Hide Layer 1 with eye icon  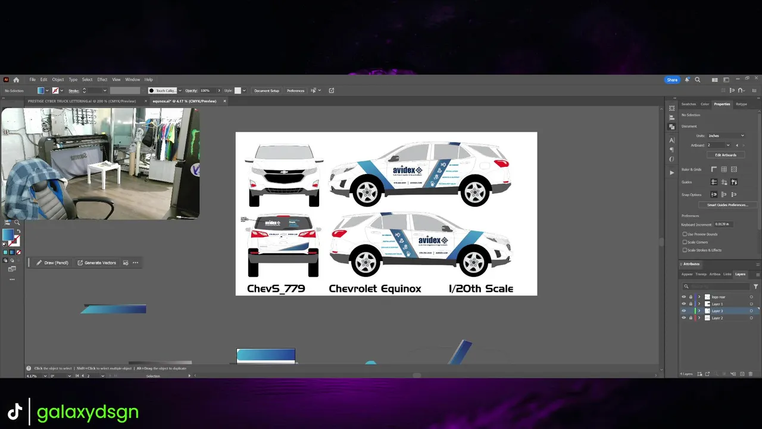[683, 304]
